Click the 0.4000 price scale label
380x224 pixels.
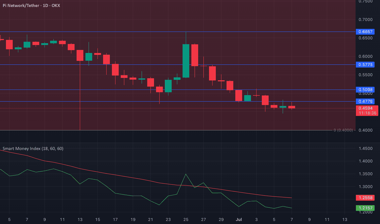[x=365, y=130]
